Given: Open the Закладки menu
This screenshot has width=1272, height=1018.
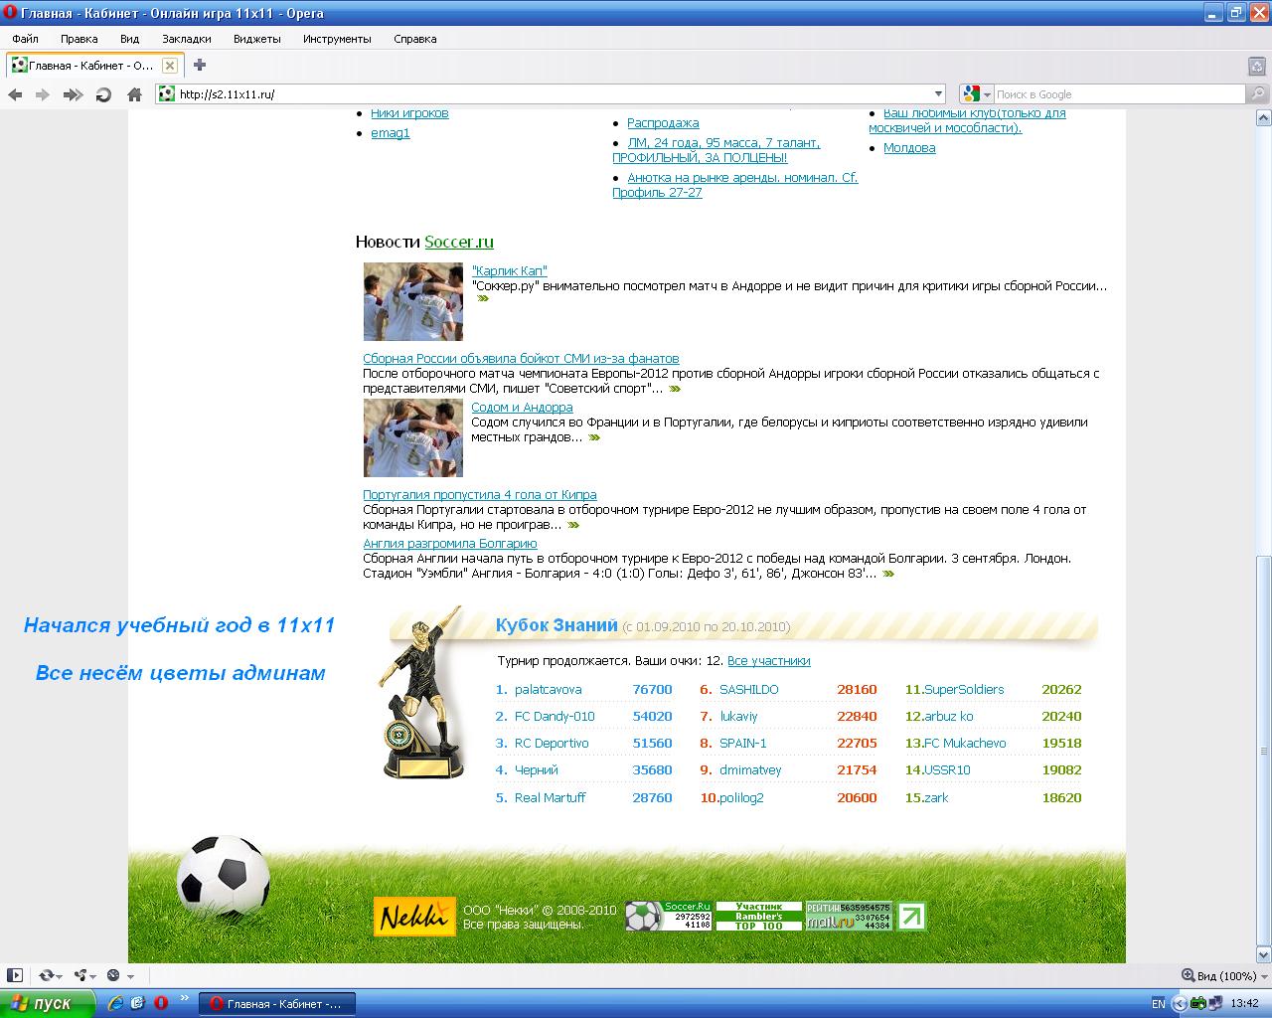Looking at the screenshot, I should pyautogui.click(x=187, y=39).
